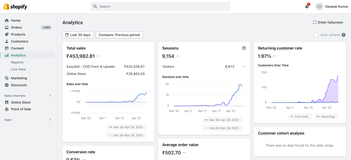Expand the Apps section chevron

click(50, 120)
